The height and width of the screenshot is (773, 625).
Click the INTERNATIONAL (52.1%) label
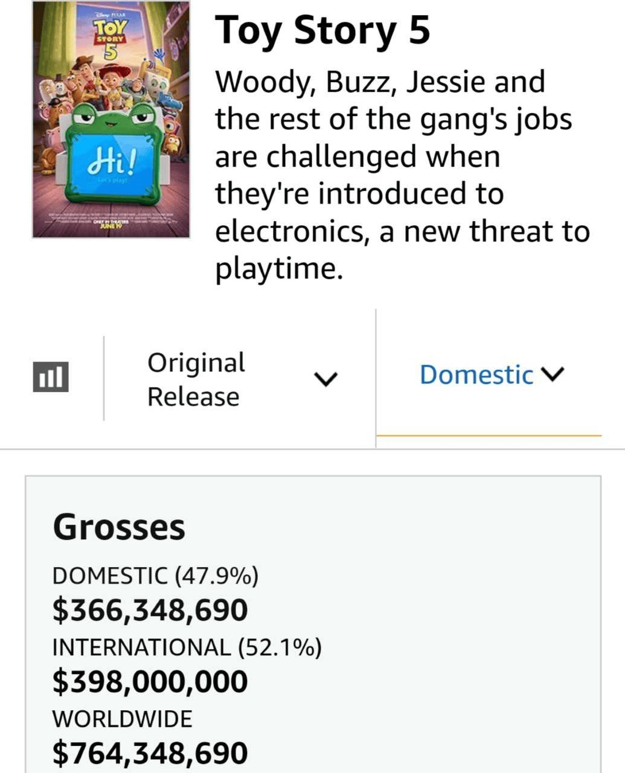point(187,647)
